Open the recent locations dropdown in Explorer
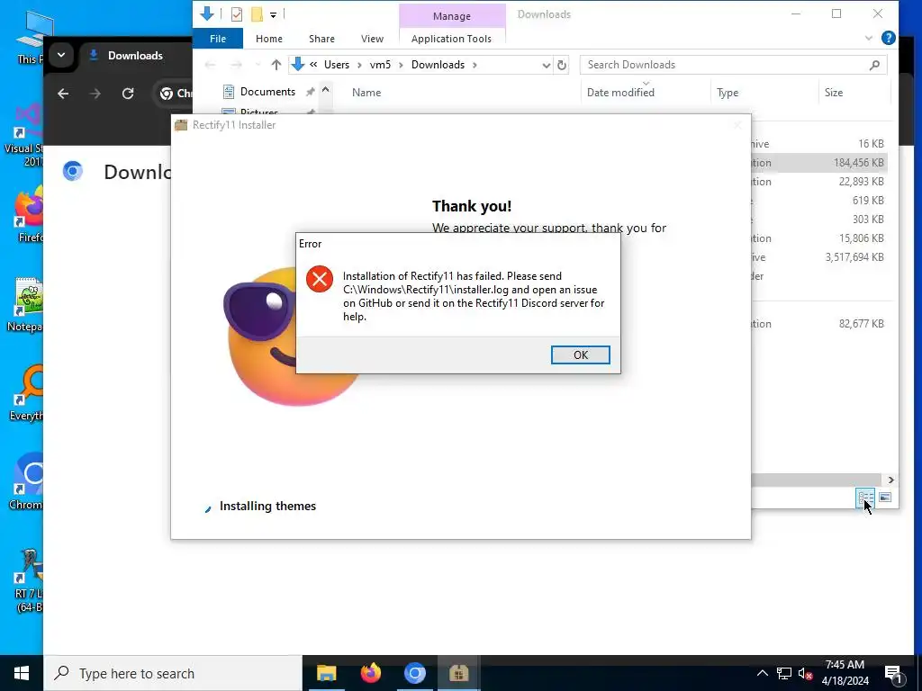This screenshot has height=691, width=922. 257,65
